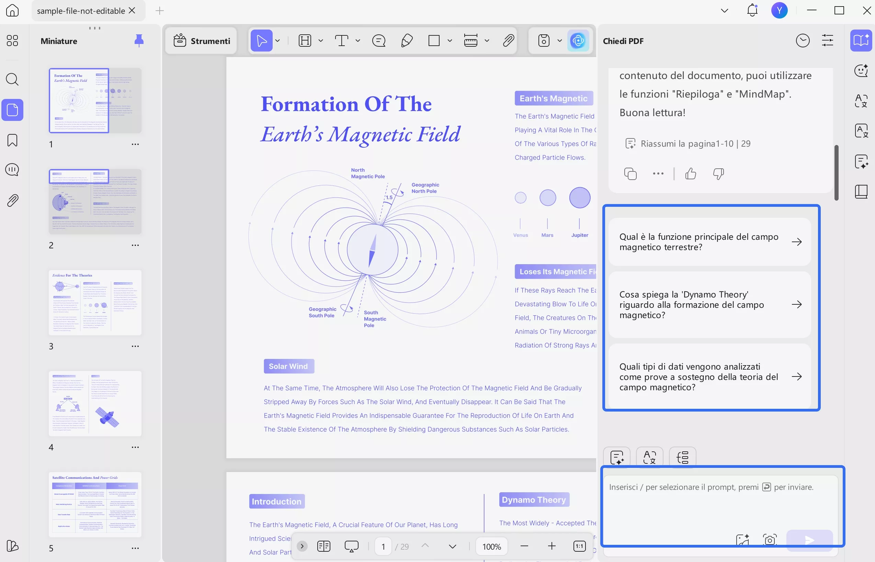The height and width of the screenshot is (562, 875).
Task: Go to the Home icon in title bar
Action: click(x=12, y=11)
